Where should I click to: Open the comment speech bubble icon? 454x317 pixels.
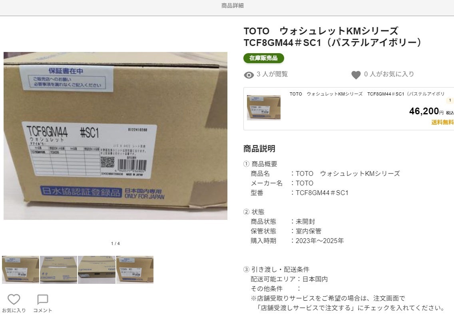42,299
